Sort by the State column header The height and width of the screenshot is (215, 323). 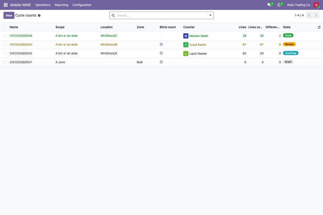287,27
